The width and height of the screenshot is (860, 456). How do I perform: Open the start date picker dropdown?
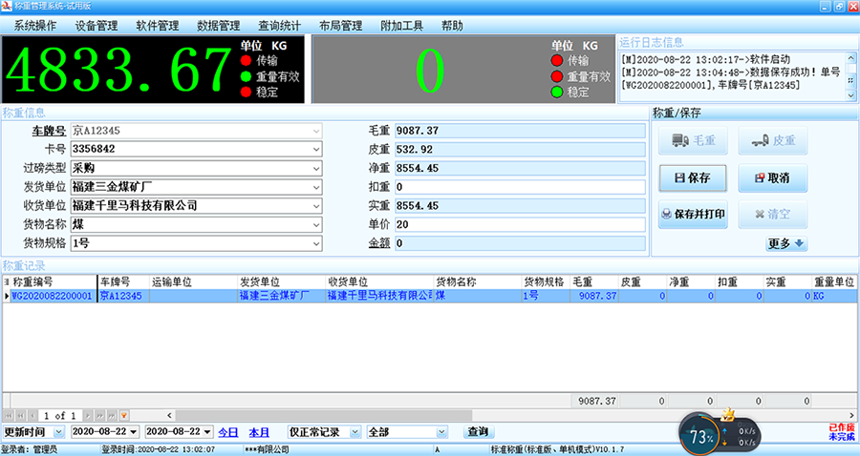(133, 432)
